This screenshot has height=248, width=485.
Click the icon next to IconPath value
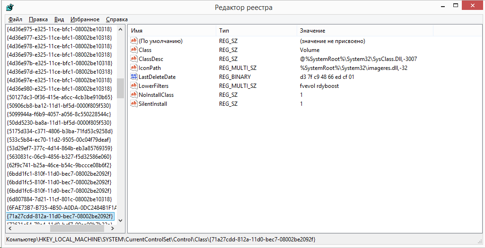pos(133,68)
